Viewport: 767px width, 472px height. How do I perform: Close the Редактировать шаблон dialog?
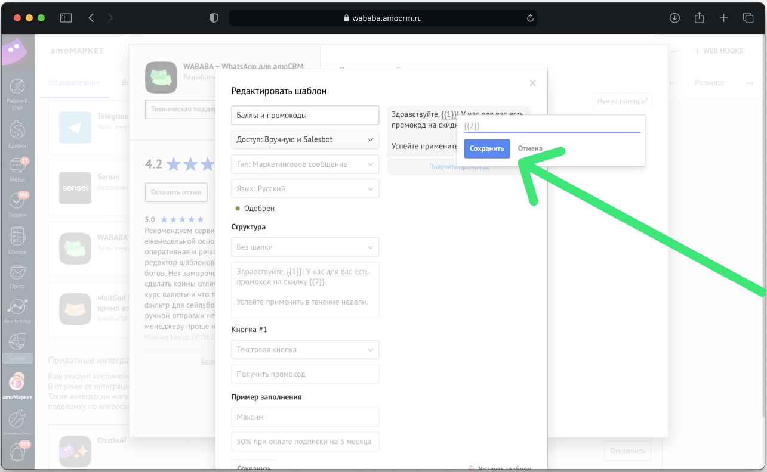[533, 83]
